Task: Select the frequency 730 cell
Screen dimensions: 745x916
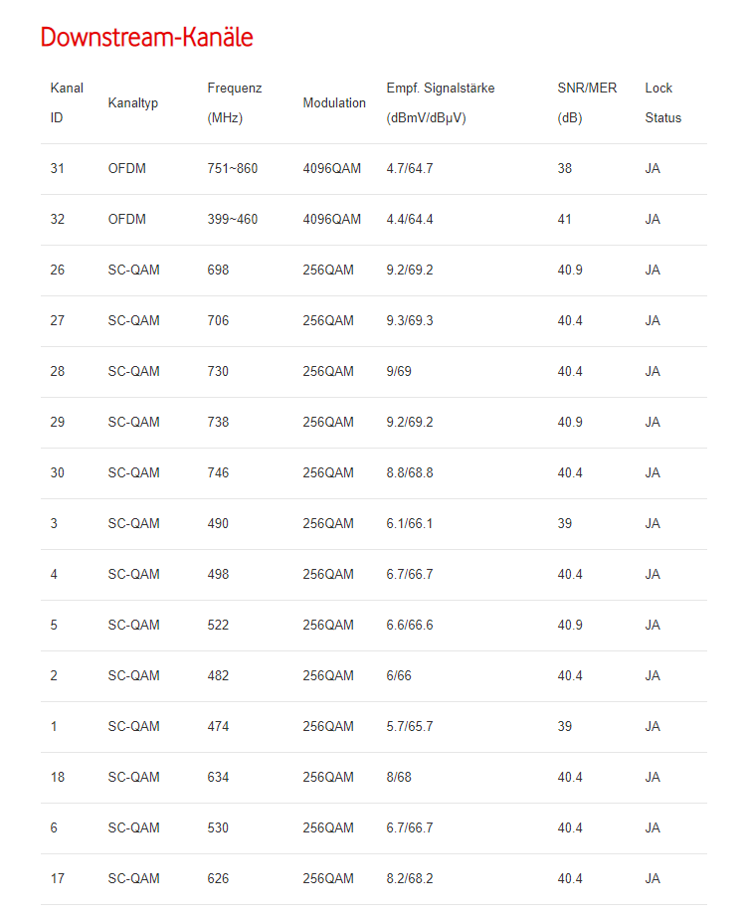Action: tap(218, 372)
